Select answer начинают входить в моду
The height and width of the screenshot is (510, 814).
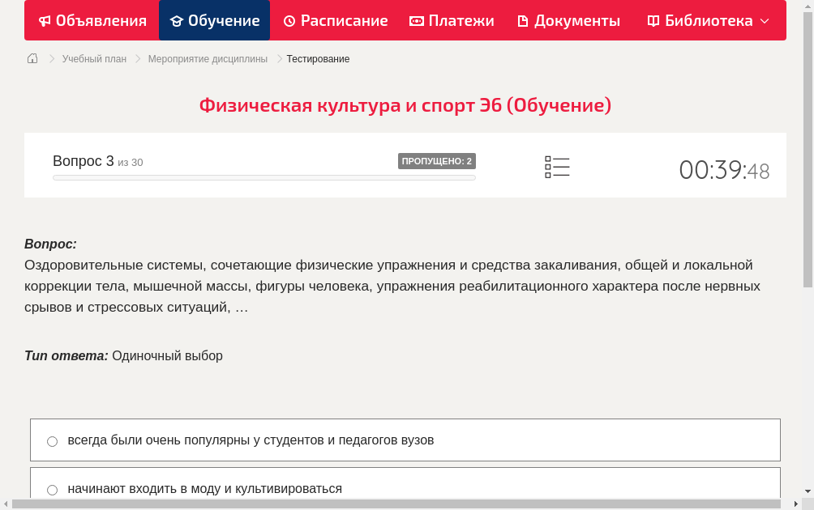[204, 489]
